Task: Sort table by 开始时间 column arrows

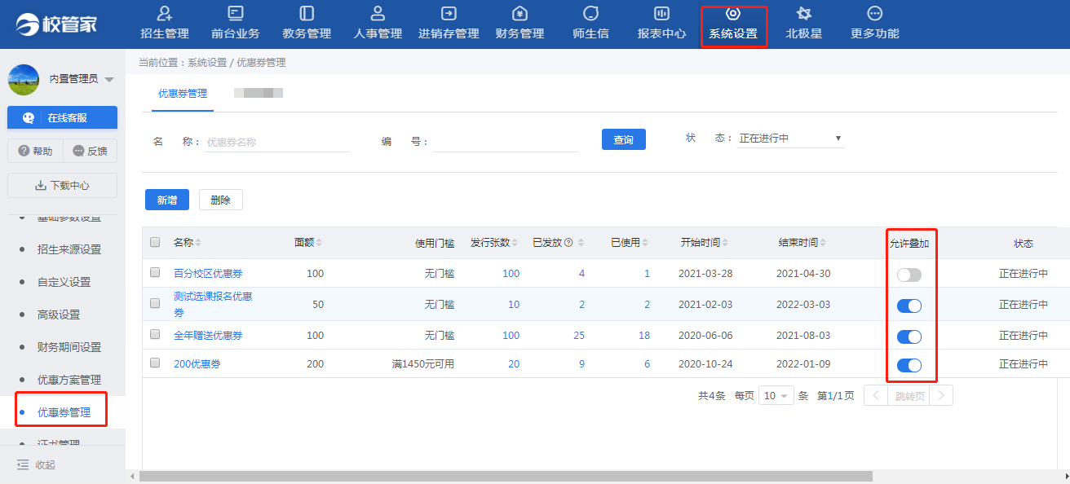Action: coord(725,243)
